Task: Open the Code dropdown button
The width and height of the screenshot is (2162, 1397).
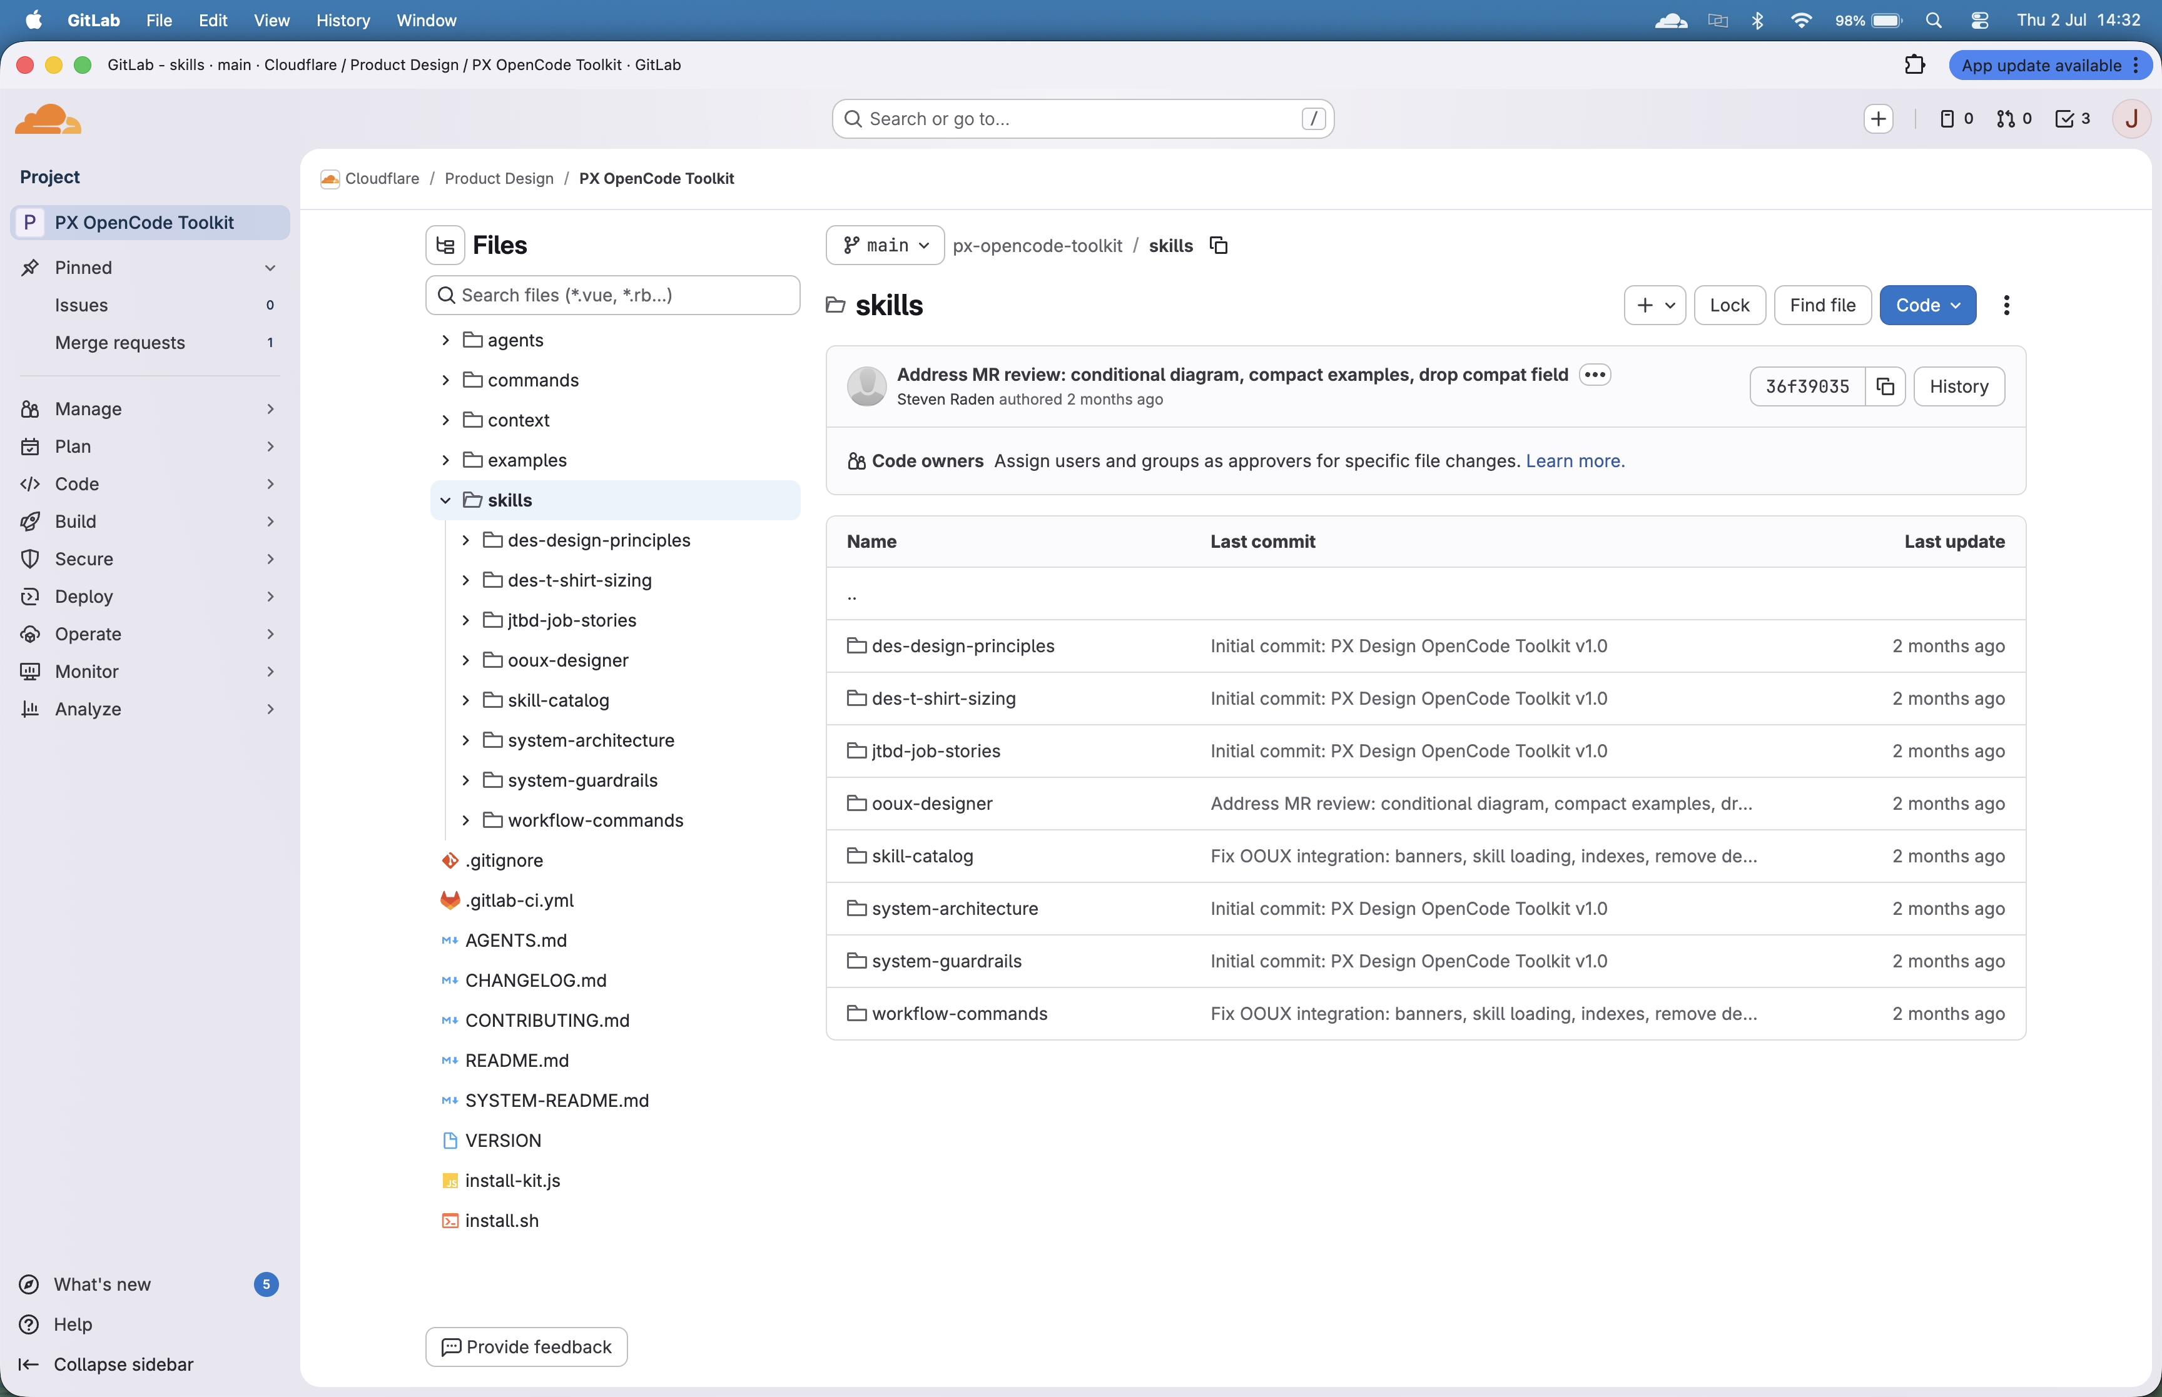Action: point(1927,305)
